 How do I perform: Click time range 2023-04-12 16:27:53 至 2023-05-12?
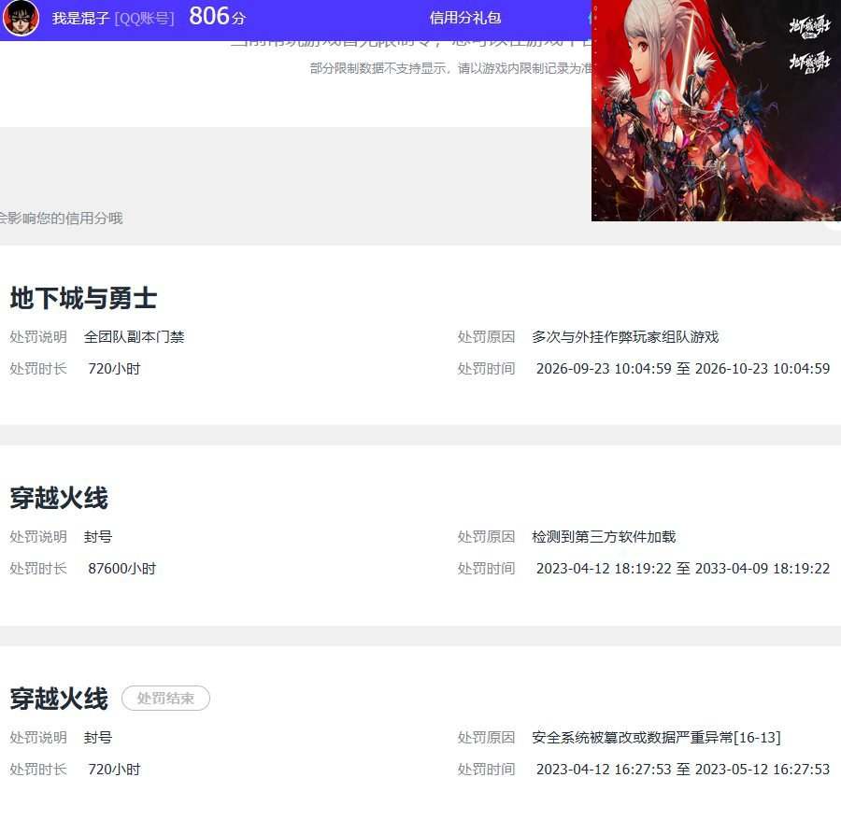(683, 770)
